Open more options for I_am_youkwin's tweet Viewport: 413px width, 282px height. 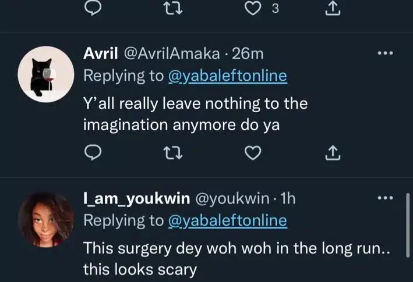(385, 198)
